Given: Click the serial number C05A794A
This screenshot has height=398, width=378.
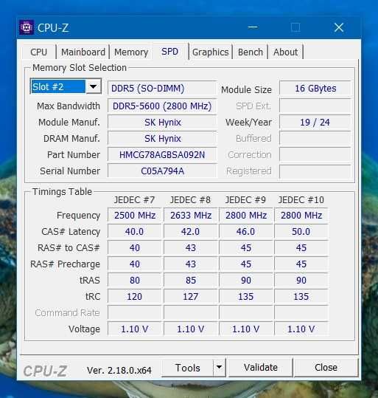Looking at the screenshot, I should (x=162, y=171).
